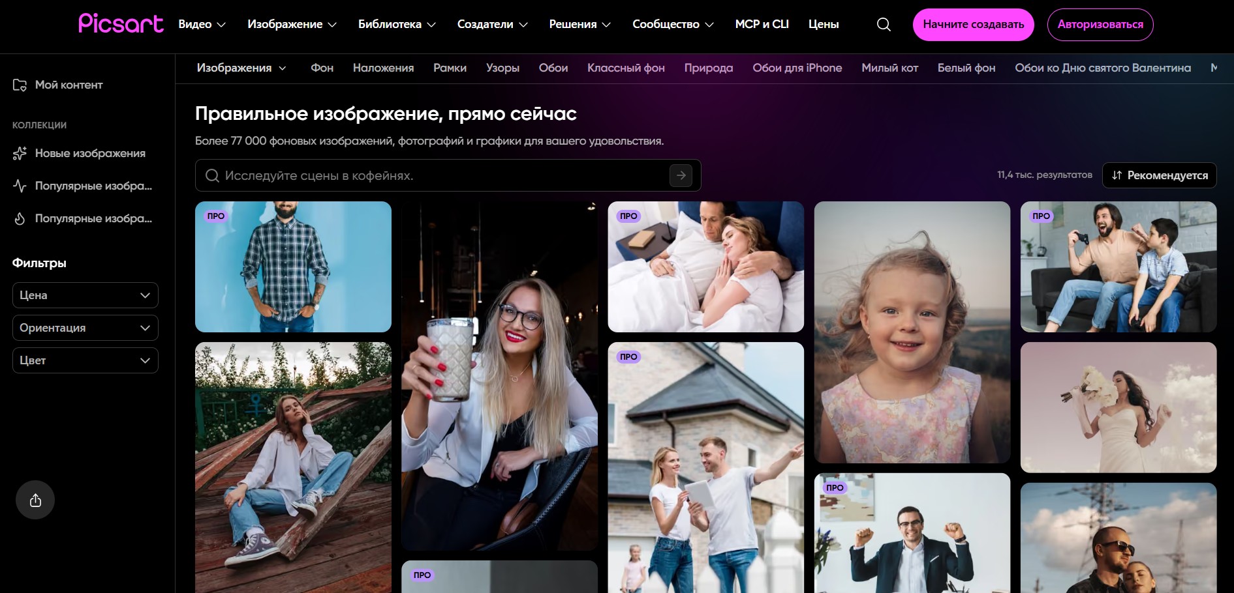Image resolution: width=1234 pixels, height=593 pixels.
Task: Open the bride with bouquet photo
Action: pyautogui.click(x=1118, y=407)
